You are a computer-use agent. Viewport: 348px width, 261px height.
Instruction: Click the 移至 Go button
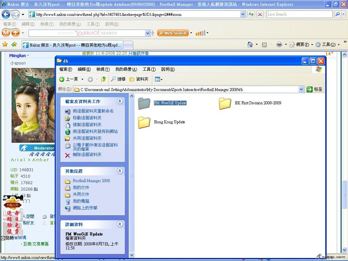coord(315,89)
